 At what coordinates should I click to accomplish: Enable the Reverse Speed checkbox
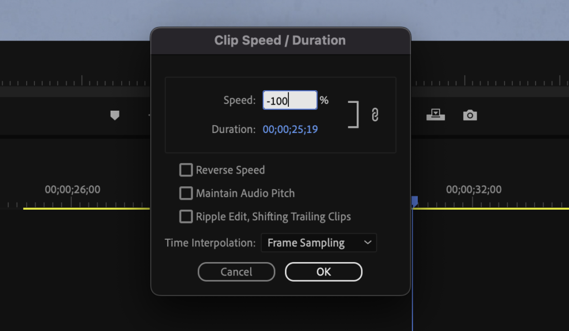(x=186, y=170)
